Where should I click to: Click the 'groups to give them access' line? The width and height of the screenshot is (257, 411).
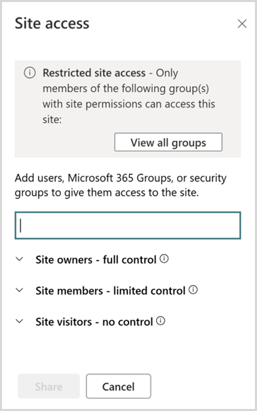tap(107, 193)
